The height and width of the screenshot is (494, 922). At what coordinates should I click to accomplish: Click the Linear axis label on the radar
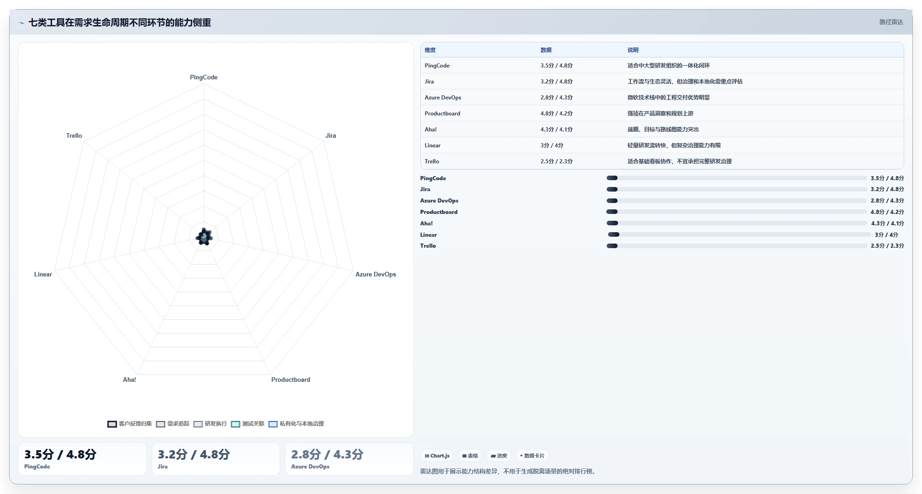point(43,275)
